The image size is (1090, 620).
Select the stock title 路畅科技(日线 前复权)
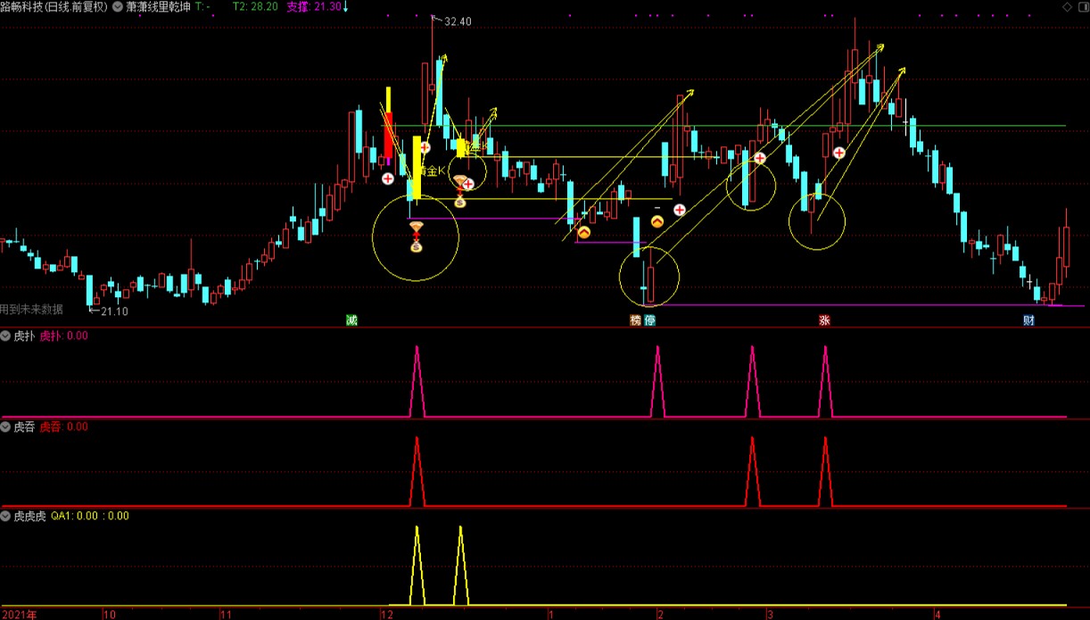point(54,6)
